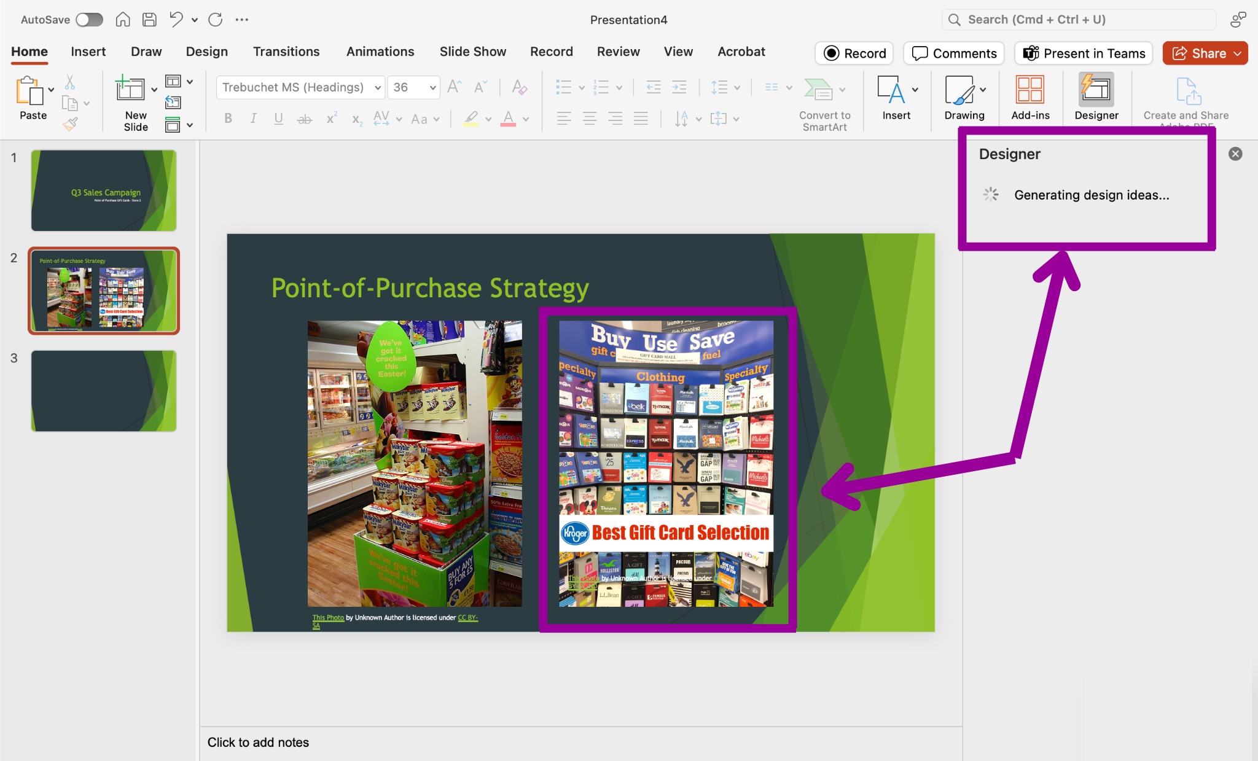Toggle Superscript formatting
The height and width of the screenshot is (761, 1258).
[x=332, y=118]
